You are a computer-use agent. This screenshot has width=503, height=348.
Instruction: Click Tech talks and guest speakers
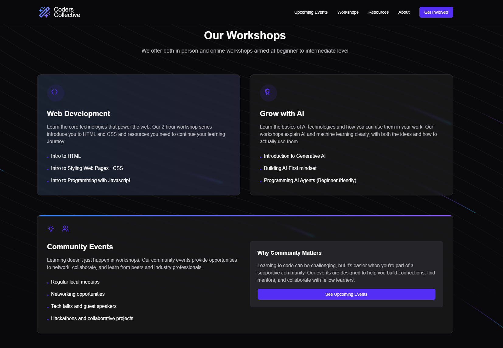84,306
